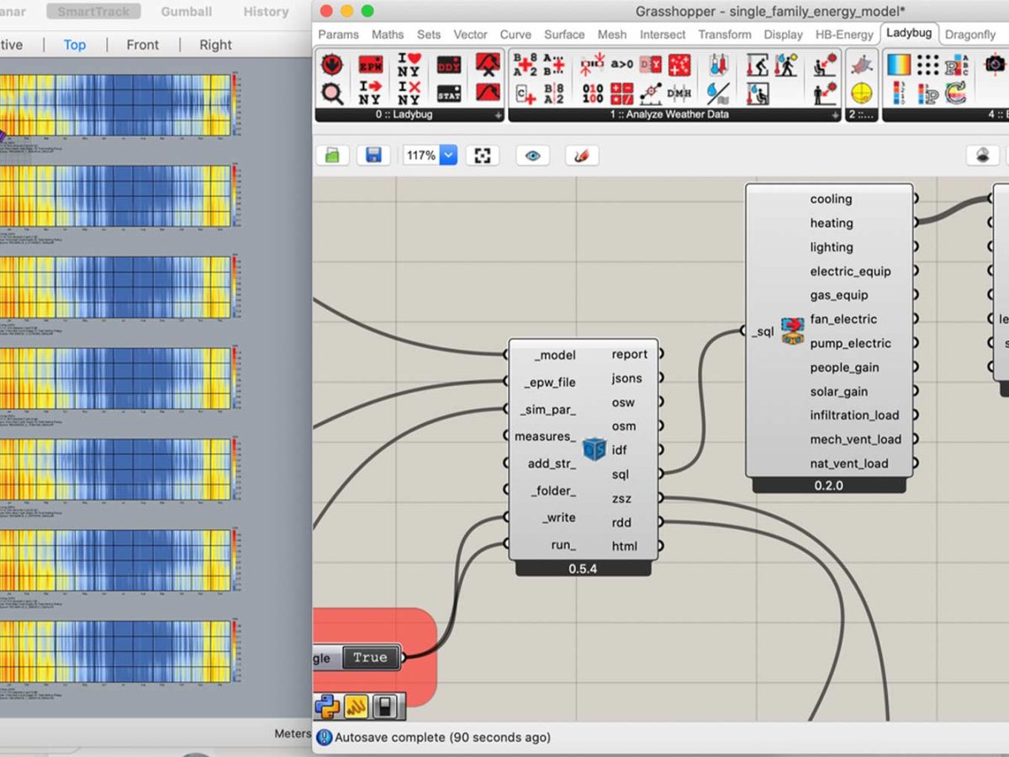The width and height of the screenshot is (1009, 757).
Task: Click the I heart NY icon
Action: tap(409, 65)
